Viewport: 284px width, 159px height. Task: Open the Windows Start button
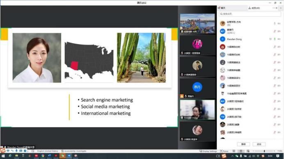(x=3, y=156)
